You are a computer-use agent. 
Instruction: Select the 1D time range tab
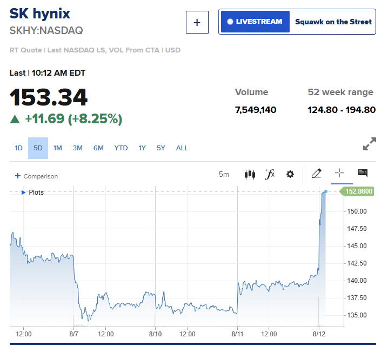(18, 148)
